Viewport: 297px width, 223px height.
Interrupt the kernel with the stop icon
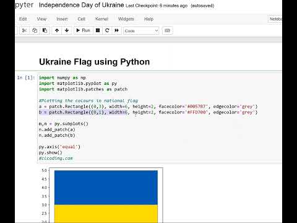tap(98, 30)
